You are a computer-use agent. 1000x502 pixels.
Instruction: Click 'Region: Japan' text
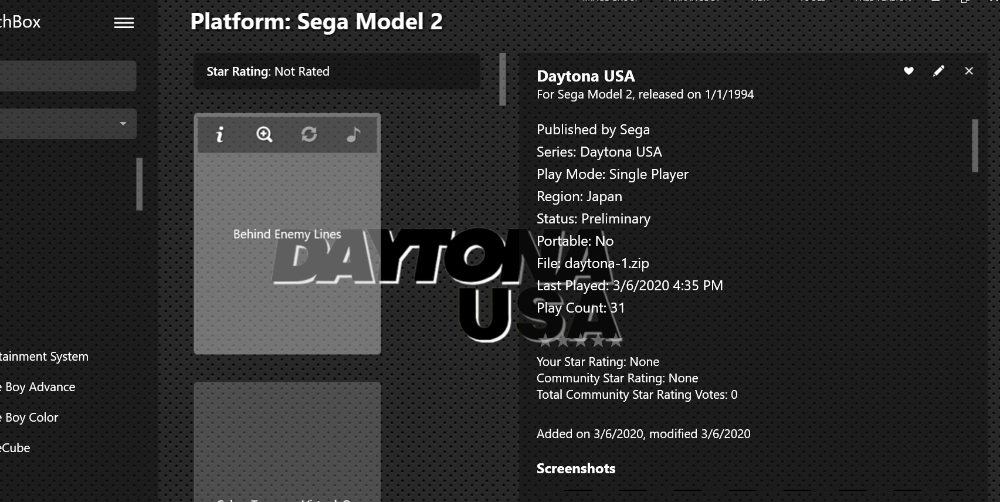(x=579, y=196)
